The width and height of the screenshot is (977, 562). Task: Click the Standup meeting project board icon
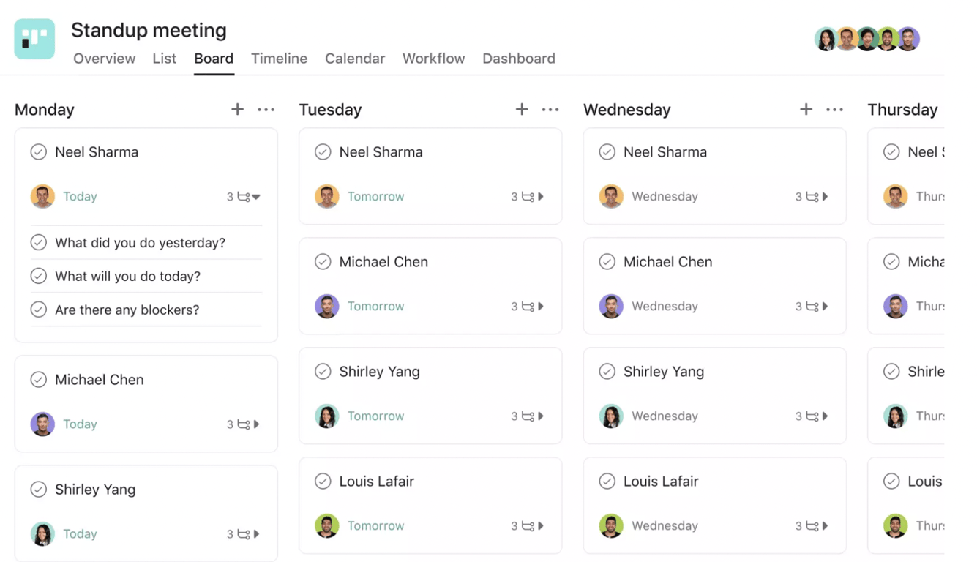(x=34, y=39)
